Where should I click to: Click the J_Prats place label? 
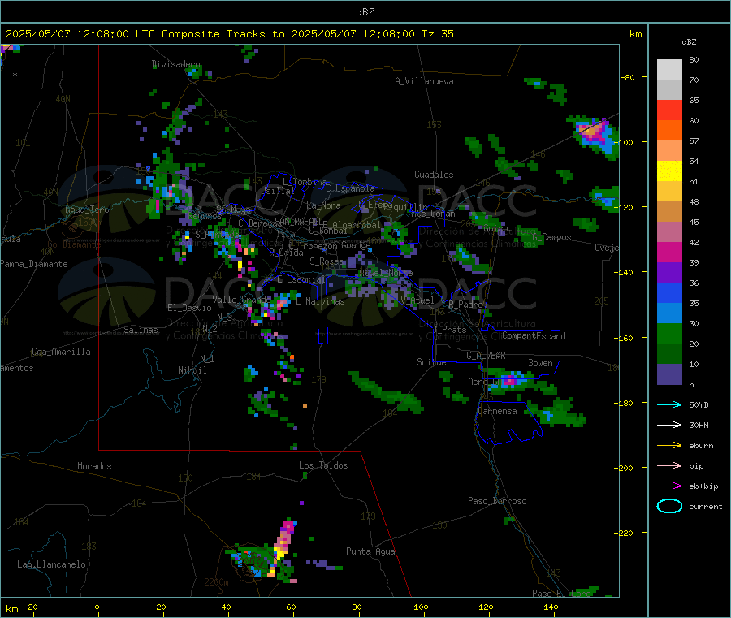(450, 330)
